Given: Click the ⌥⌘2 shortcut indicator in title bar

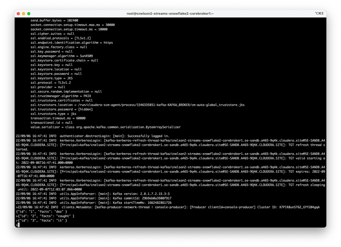Looking at the screenshot, I should point(319,13).
